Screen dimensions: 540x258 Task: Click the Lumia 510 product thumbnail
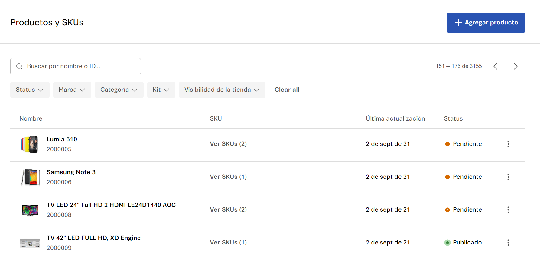30,144
